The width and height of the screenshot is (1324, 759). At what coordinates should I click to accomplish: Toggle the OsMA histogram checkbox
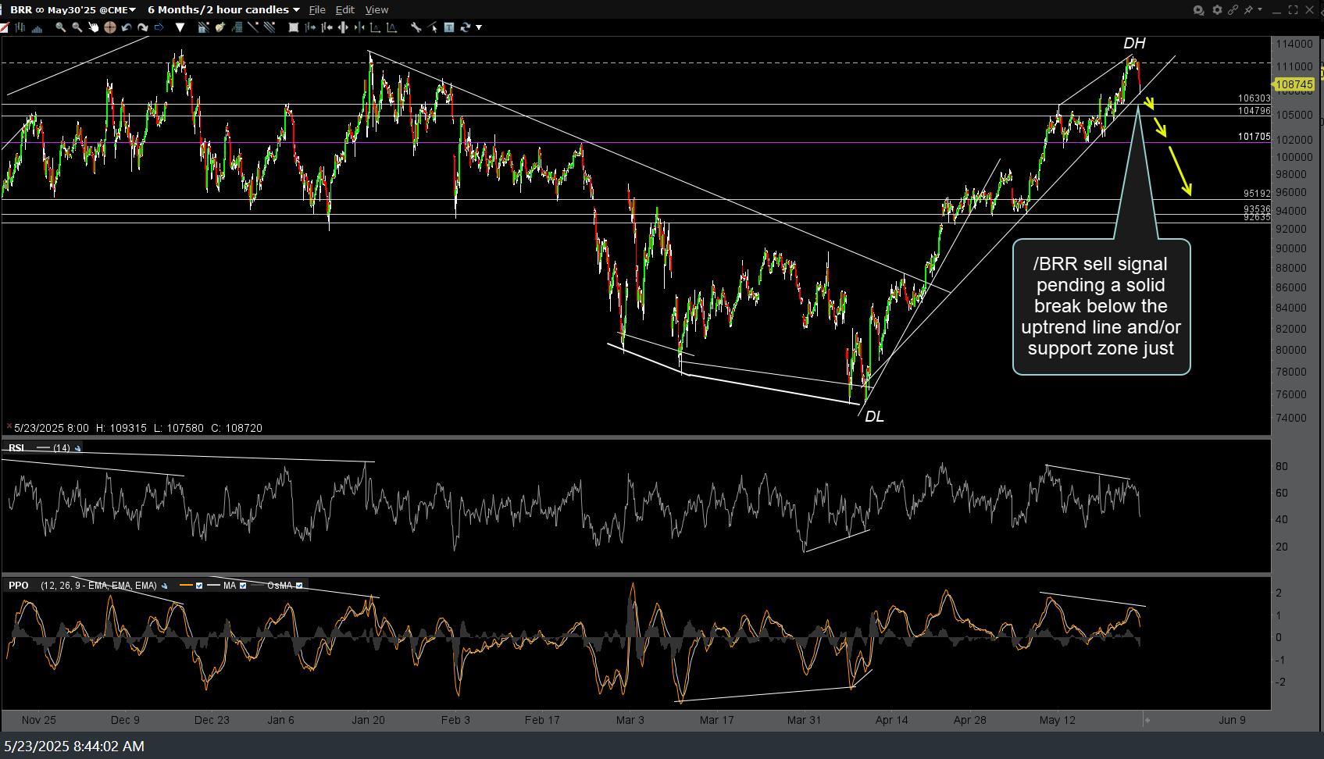pos(299,586)
